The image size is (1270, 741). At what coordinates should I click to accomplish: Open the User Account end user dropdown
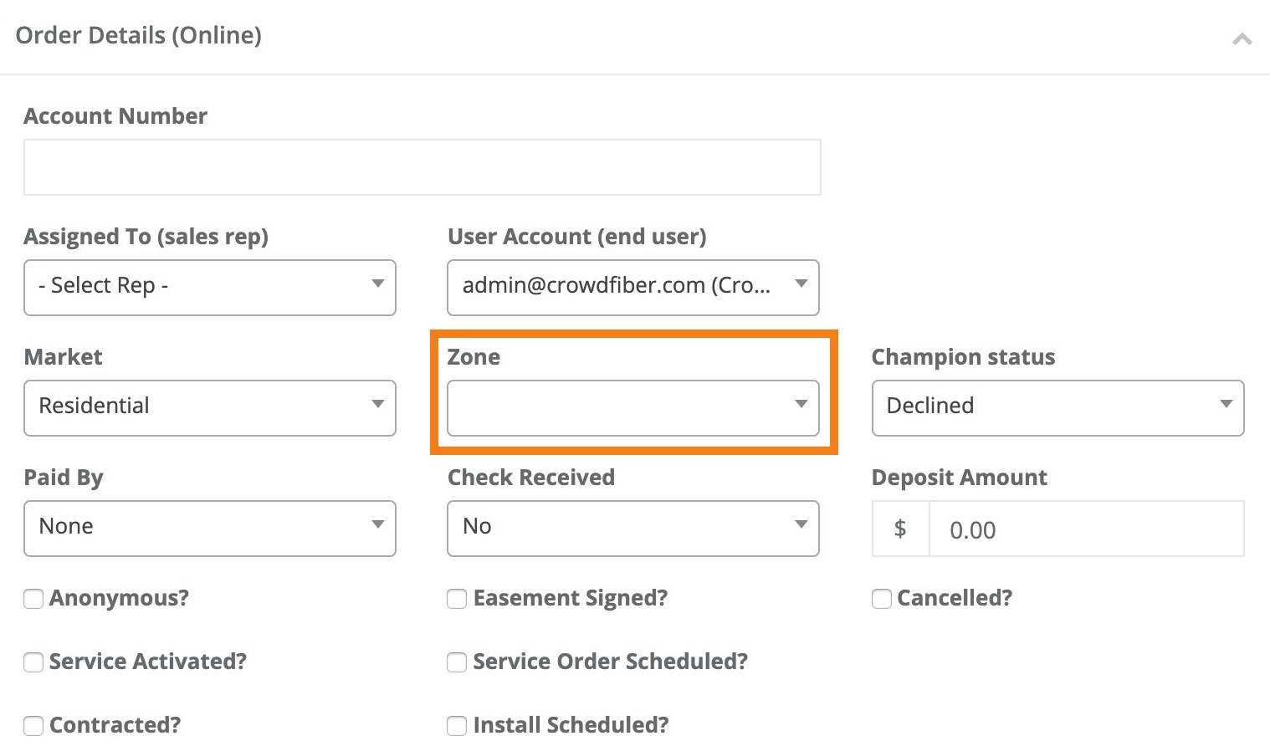point(632,287)
